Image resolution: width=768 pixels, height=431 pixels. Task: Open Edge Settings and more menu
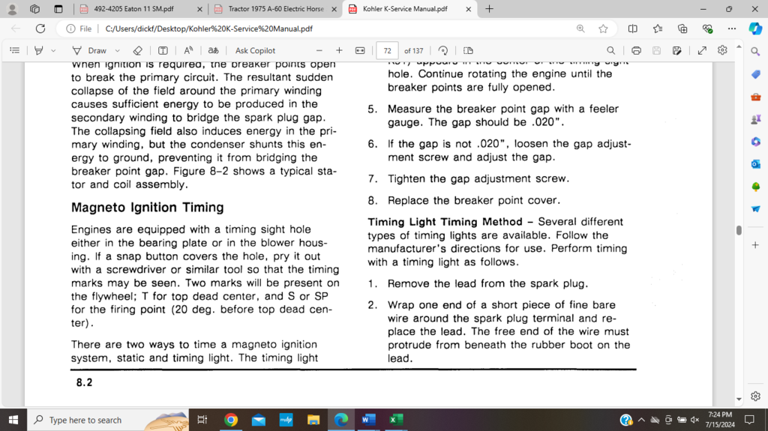point(732,28)
